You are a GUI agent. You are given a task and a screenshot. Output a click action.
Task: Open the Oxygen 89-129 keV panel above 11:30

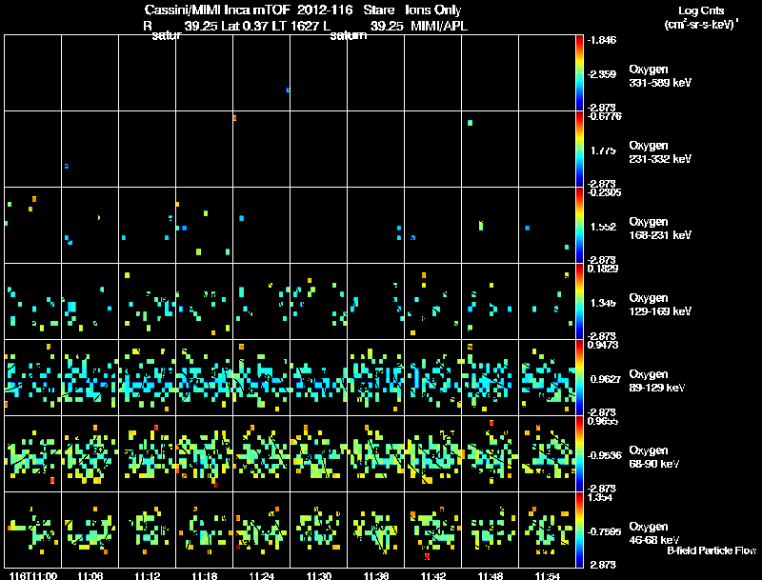point(318,377)
